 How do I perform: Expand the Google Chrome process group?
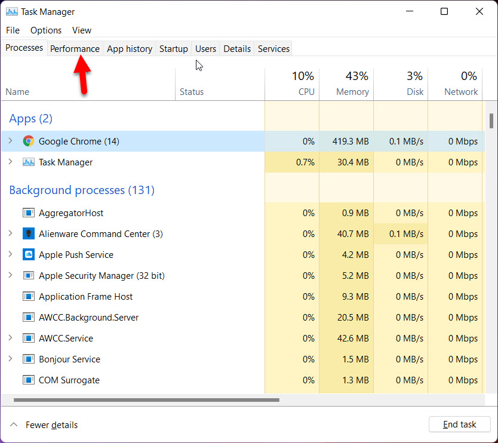(10, 141)
